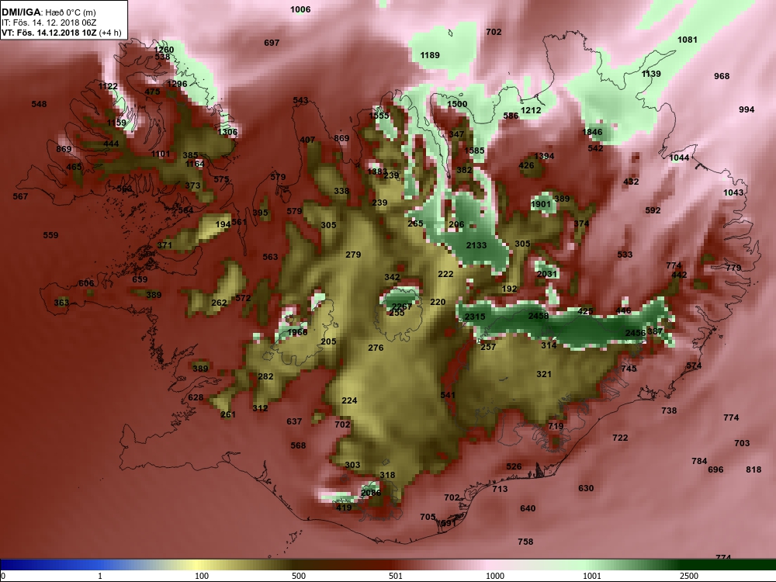776x582 pixels.
Task: Click the map value '2133'
Action: (476, 245)
